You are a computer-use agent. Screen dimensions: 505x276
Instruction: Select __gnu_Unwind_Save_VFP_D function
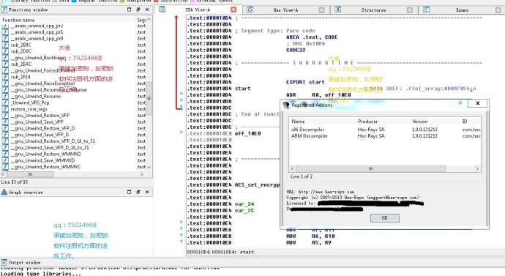(40, 135)
